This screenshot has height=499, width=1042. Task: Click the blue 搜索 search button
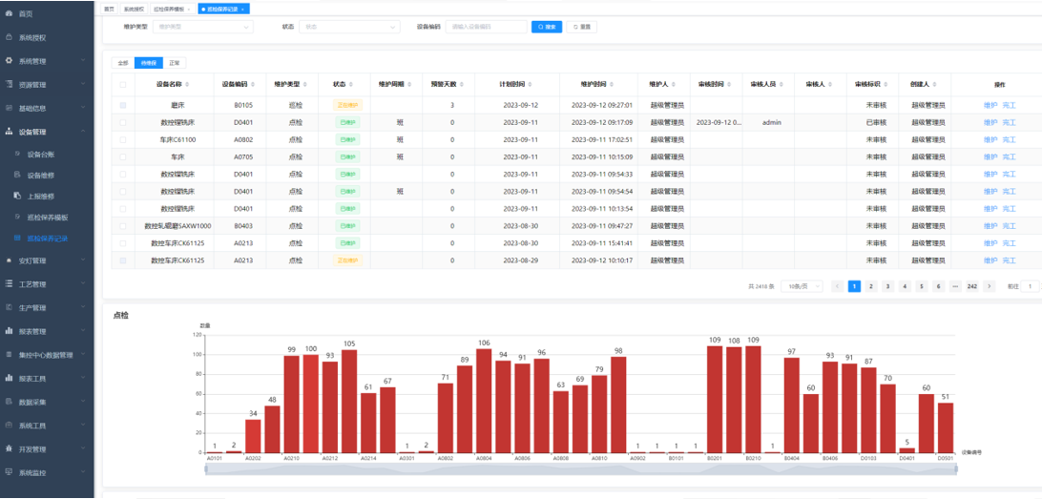tap(547, 28)
